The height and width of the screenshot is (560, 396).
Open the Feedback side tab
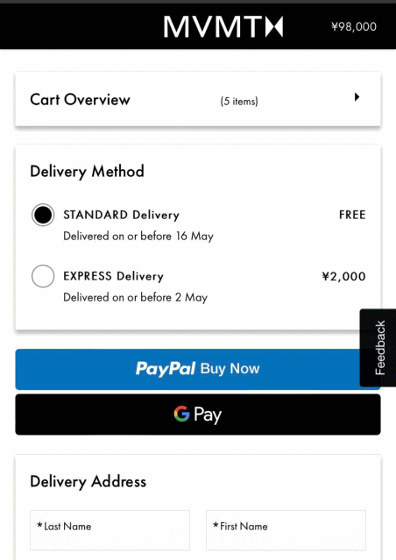click(x=378, y=348)
